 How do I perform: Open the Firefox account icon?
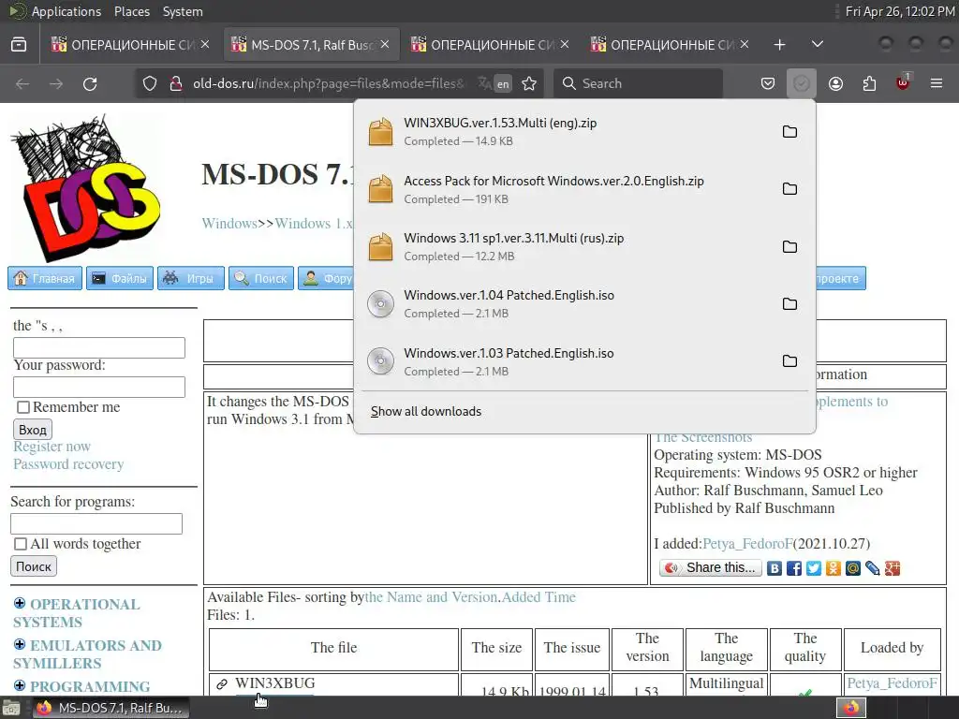coord(835,83)
